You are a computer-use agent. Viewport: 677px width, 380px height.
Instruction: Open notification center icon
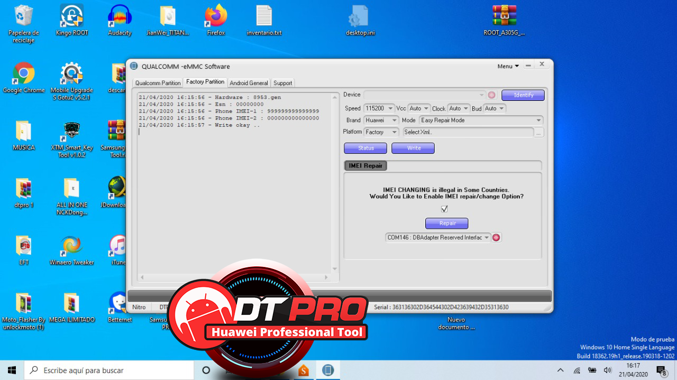click(661, 370)
